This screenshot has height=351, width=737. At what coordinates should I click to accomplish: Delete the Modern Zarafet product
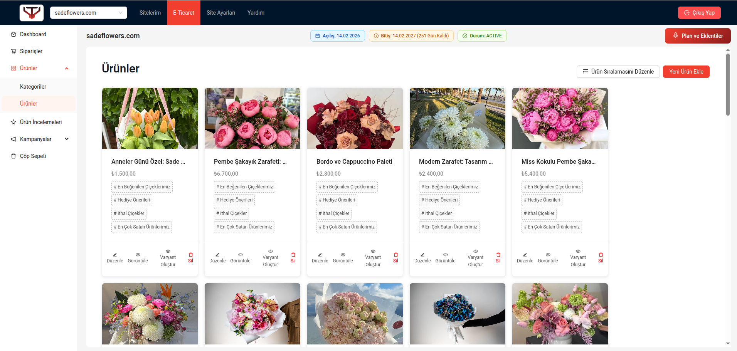pos(498,258)
